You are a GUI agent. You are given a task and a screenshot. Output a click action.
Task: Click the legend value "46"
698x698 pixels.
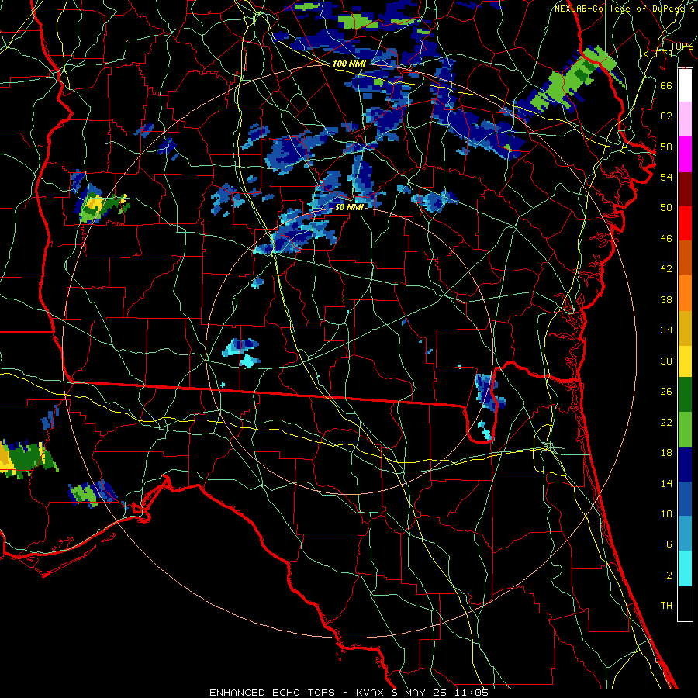pyautogui.click(x=666, y=239)
